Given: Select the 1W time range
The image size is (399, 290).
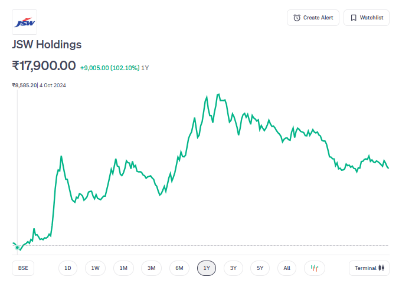Looking at the screenshot, I should point(96,268).
